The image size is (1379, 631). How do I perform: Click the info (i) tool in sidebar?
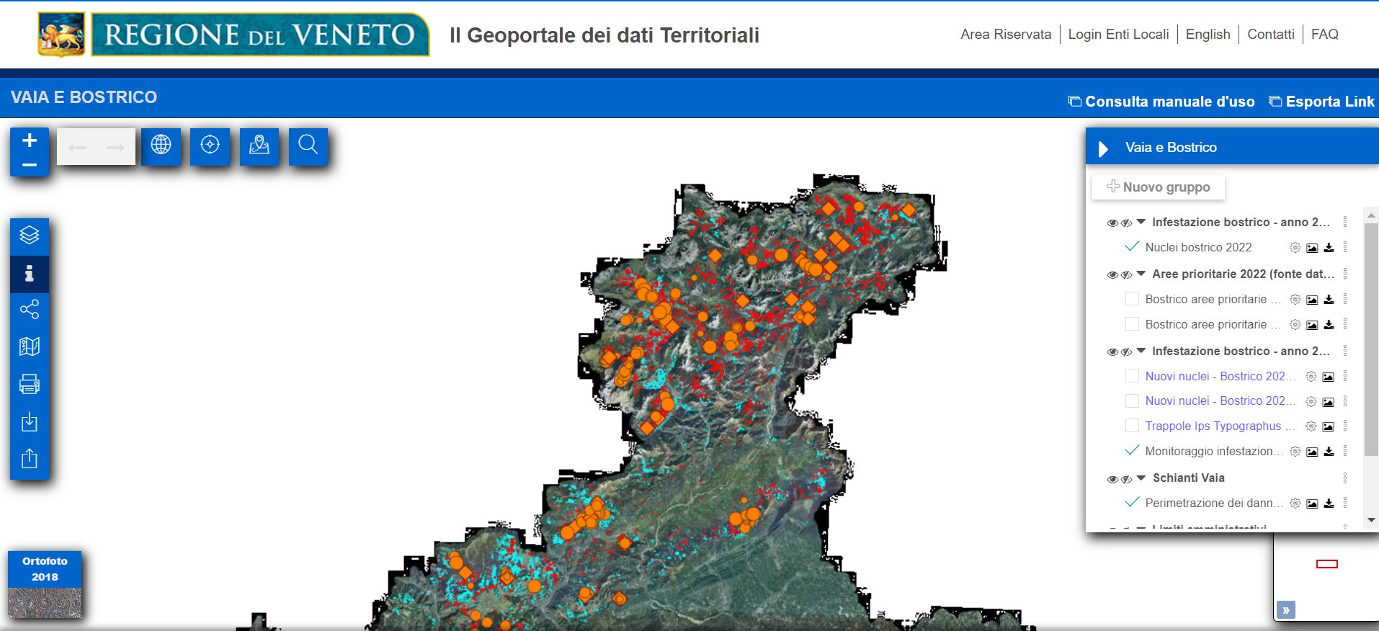[x=30, y=274]
